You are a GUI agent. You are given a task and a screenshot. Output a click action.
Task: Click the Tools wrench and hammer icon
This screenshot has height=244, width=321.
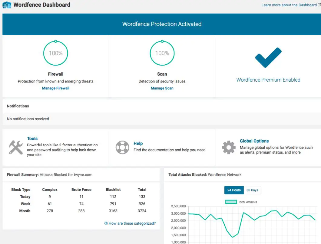16,147
